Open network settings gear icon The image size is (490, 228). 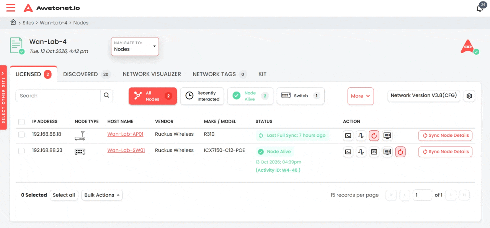469,96
